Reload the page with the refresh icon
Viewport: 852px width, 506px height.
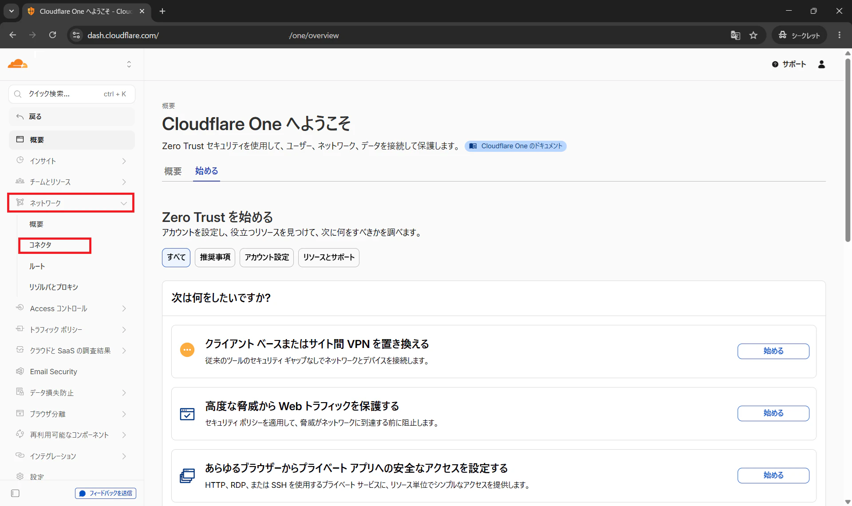tap(52, 35)
